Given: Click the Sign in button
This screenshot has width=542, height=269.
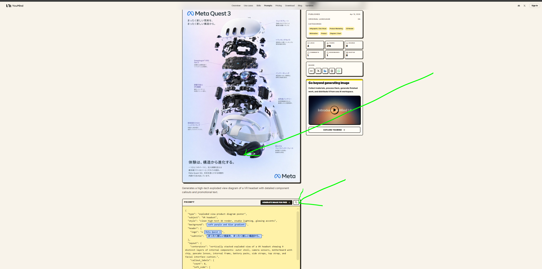Looking at the screenshot, I should (x=535, y=6).
